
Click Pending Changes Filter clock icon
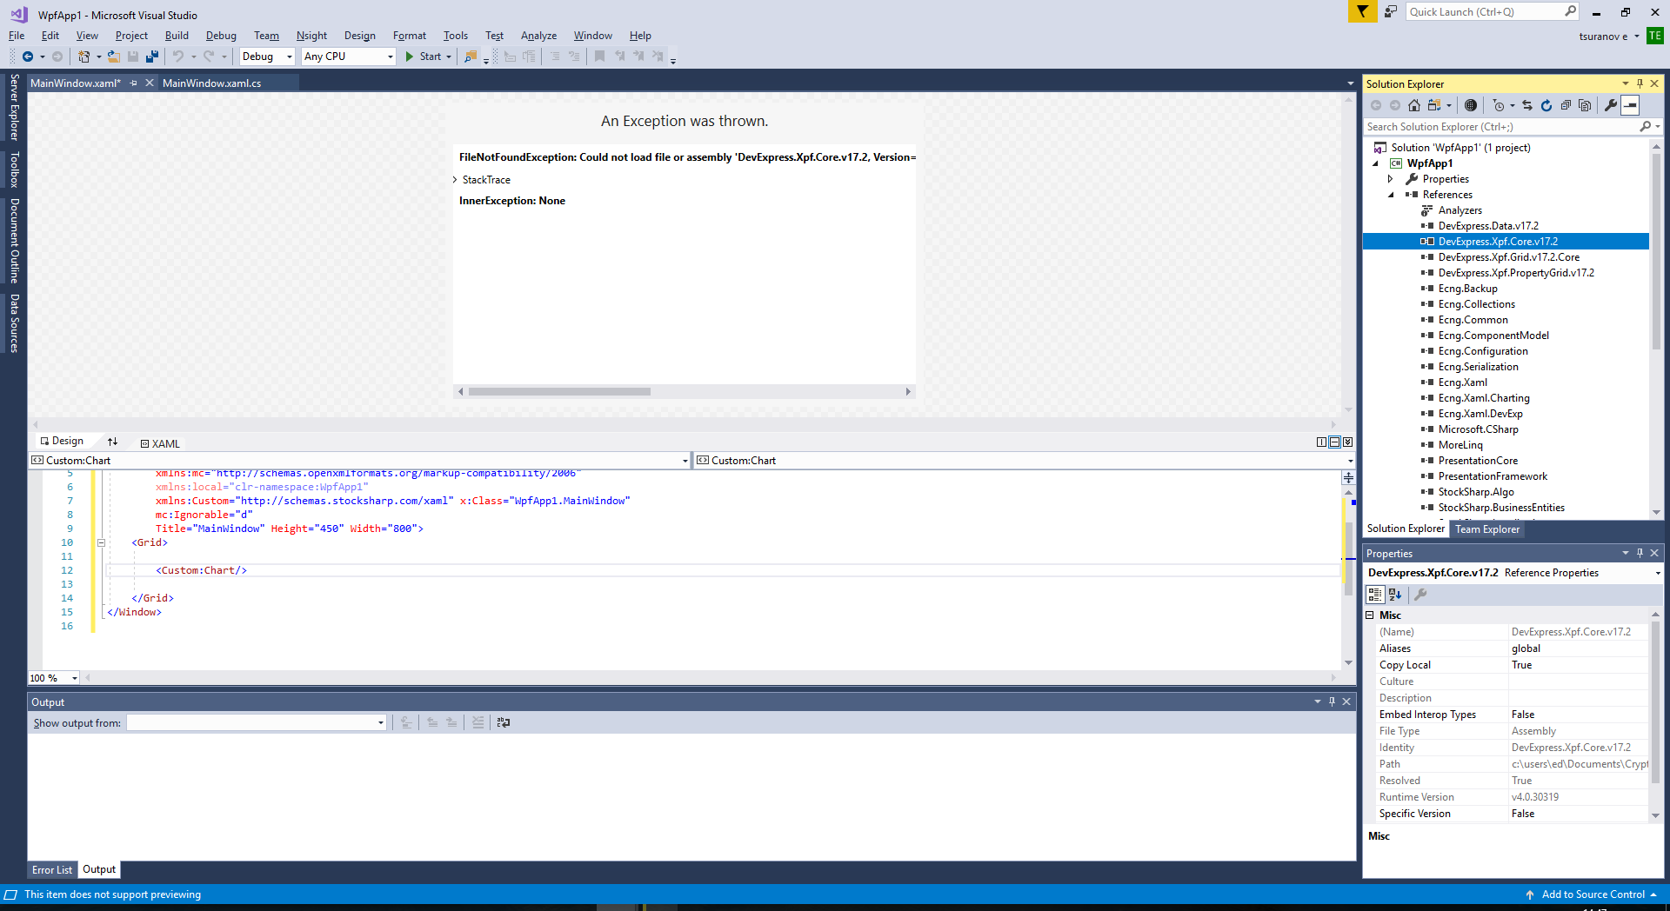(1498, 105)
